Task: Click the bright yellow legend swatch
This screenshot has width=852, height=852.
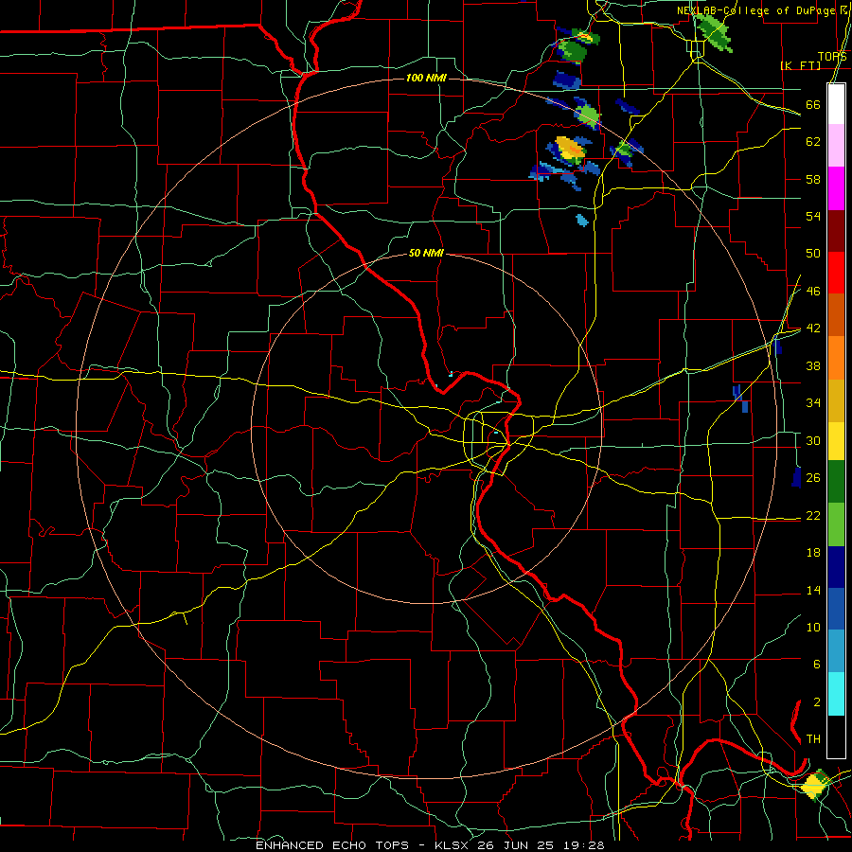Action: pos(836,440)
